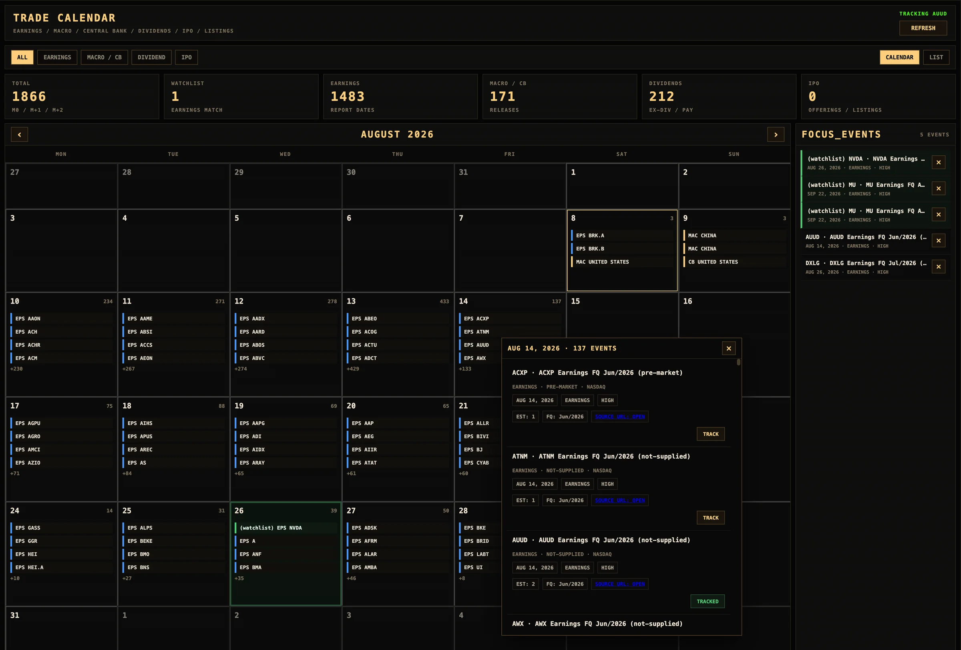The width and height of the screenshot is (961, 650).
Task: Select the TOTAL 1866 summary card
Action: click(x=82, y=97)
